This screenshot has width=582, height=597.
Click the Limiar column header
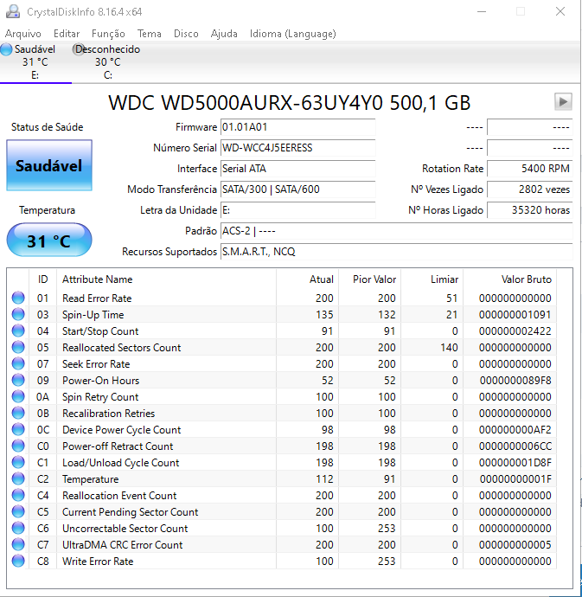click(x=432, y=279)
